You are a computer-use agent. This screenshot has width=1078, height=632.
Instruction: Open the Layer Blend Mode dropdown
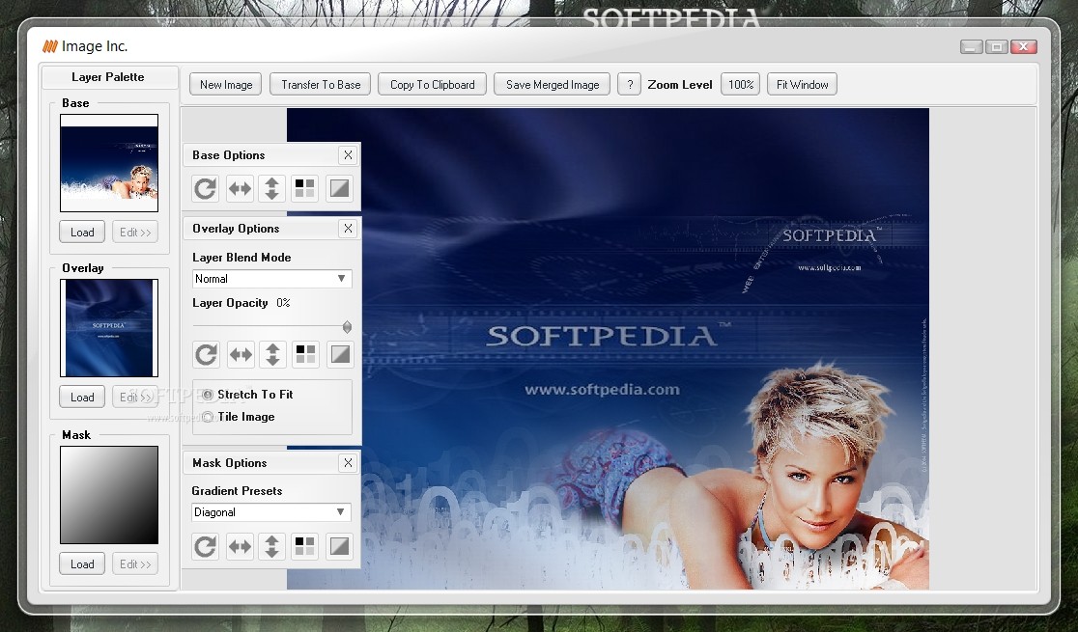[272, 279]
